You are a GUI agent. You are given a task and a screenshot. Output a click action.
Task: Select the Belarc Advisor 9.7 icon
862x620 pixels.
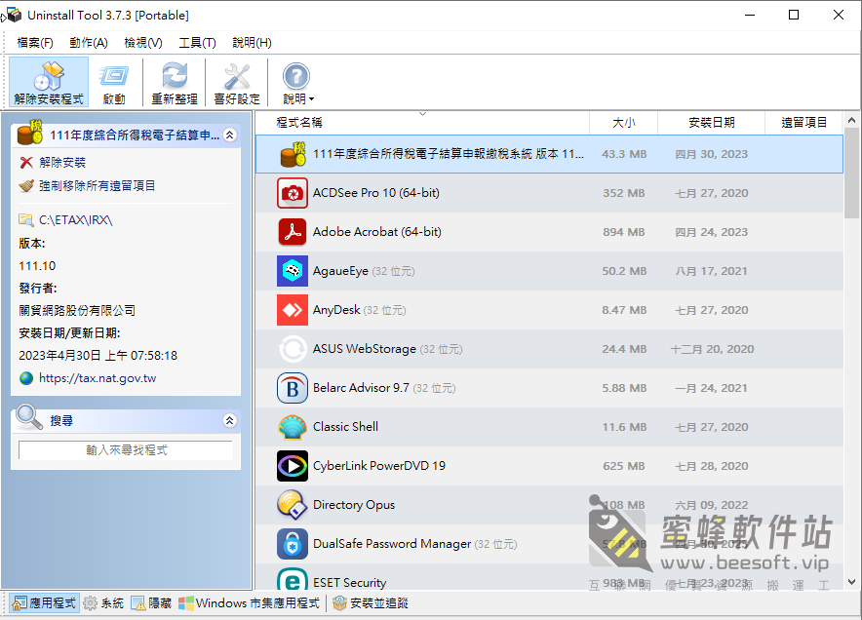293,388
